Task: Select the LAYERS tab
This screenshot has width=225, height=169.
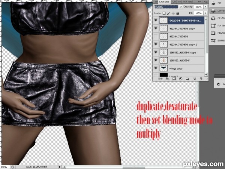Action: 164,1
